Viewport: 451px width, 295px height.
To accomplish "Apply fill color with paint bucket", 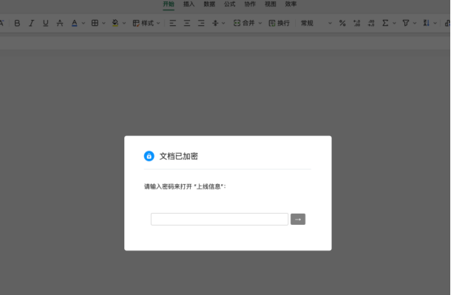I will tap(115, 24).
